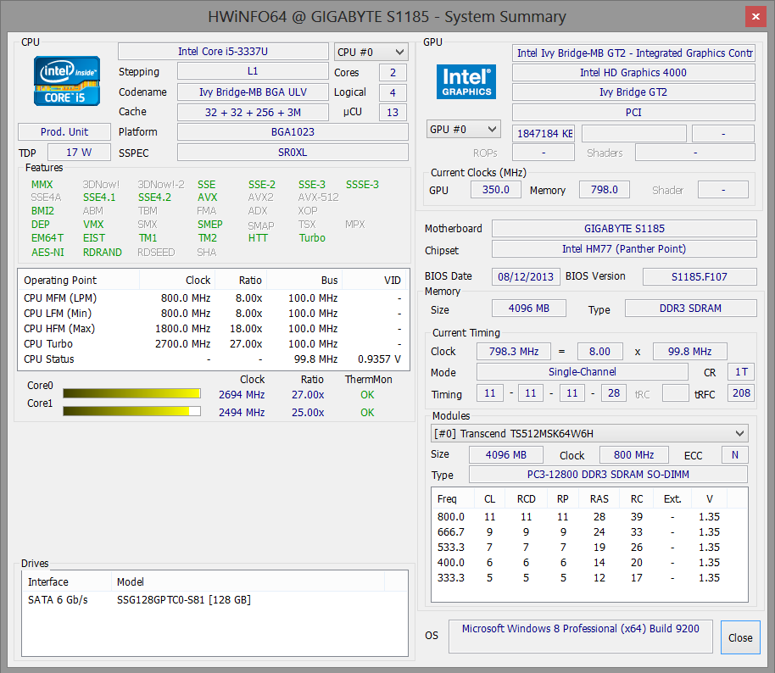This screenshot has width=775, height=673.
Task: Select the CPU Turbo row
Action: pyautogui.click(x=213, y=344)
